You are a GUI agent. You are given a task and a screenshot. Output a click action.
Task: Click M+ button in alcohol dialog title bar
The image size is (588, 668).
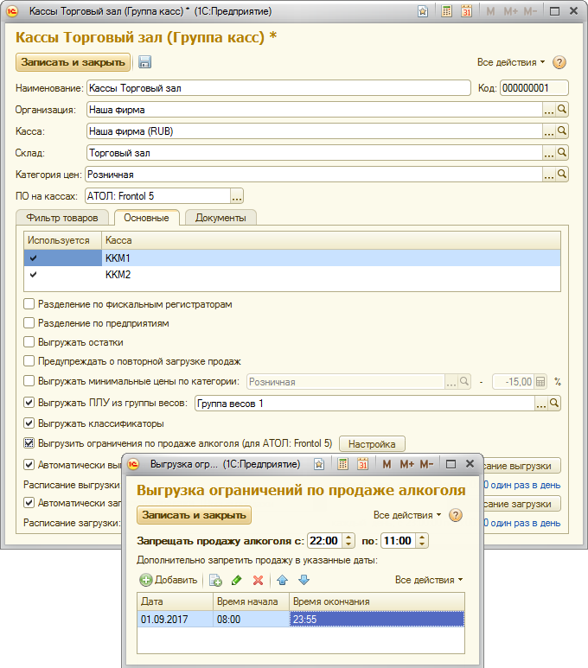(406, 464)
